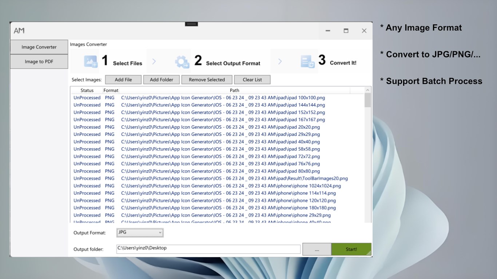Screen dimensions: 497x279
Task: Click the Select Output Format gear icon
Action: point(182,62)
